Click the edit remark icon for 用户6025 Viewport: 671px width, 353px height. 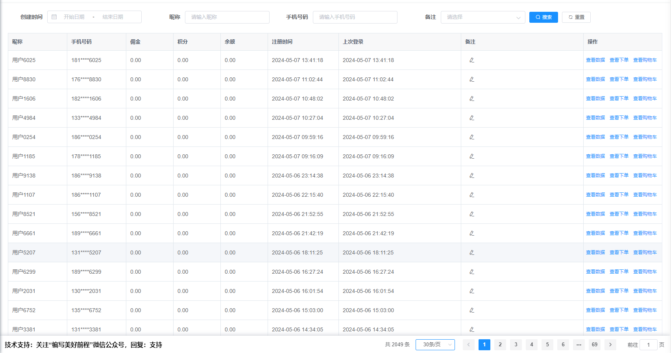coord(471,60)
